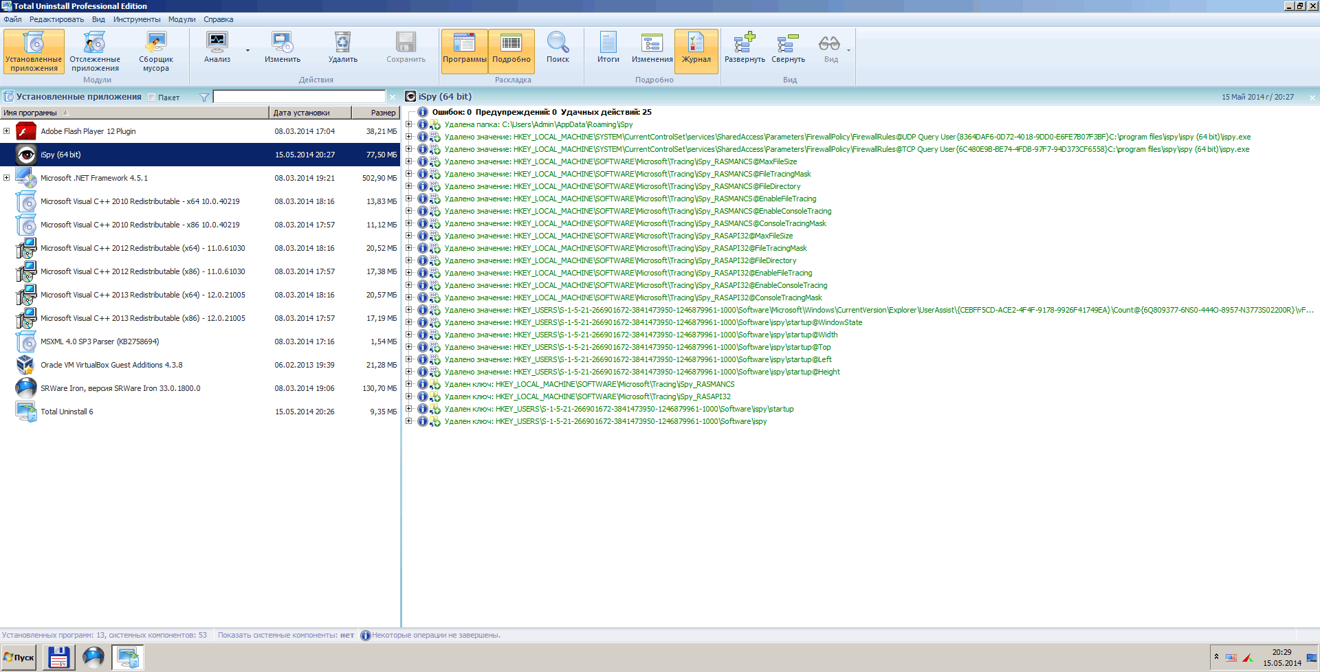Click 'Показать системные компоненты: нет' in status bar
This screenshot has width=1320, height=672.
286,635
